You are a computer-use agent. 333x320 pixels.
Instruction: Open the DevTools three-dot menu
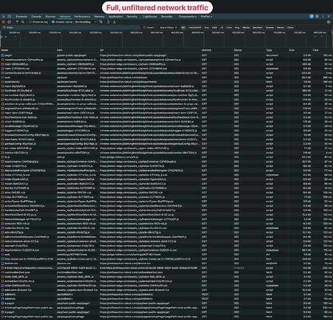tap(323, 16)
